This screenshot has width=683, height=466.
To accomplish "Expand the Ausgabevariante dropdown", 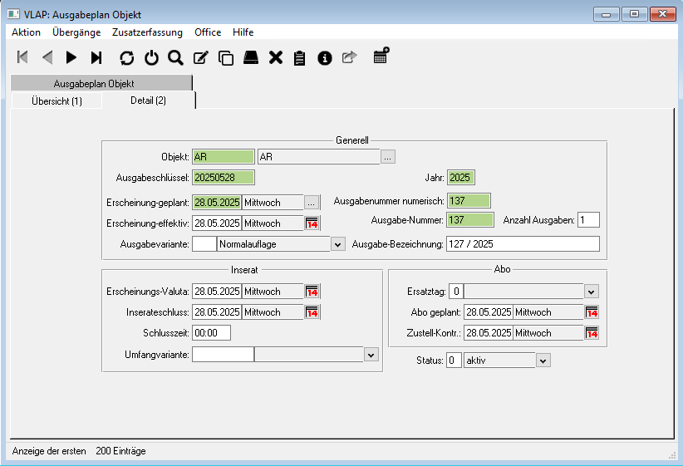I will (337, 244).
